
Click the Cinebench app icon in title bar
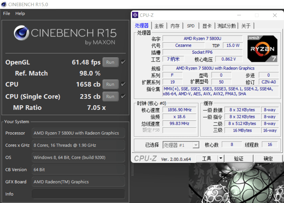(x=4, y=4)
